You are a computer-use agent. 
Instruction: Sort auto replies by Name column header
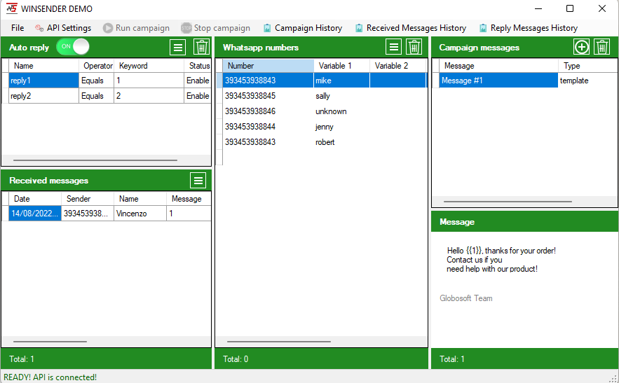[x=44, y=66]
